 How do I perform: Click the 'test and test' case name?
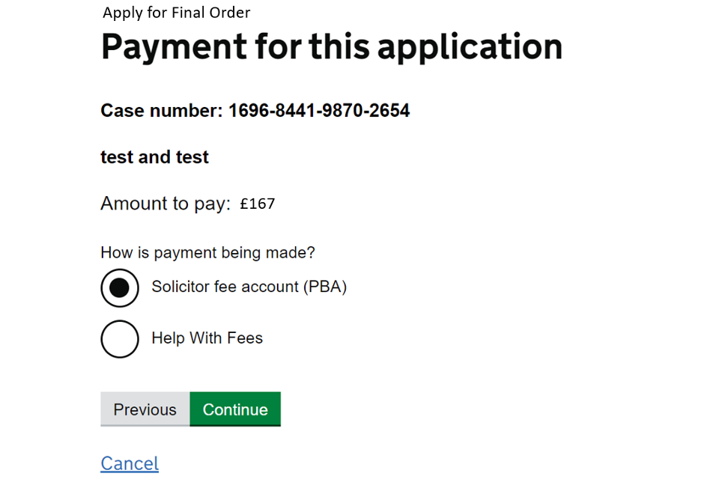click(154, 157)
